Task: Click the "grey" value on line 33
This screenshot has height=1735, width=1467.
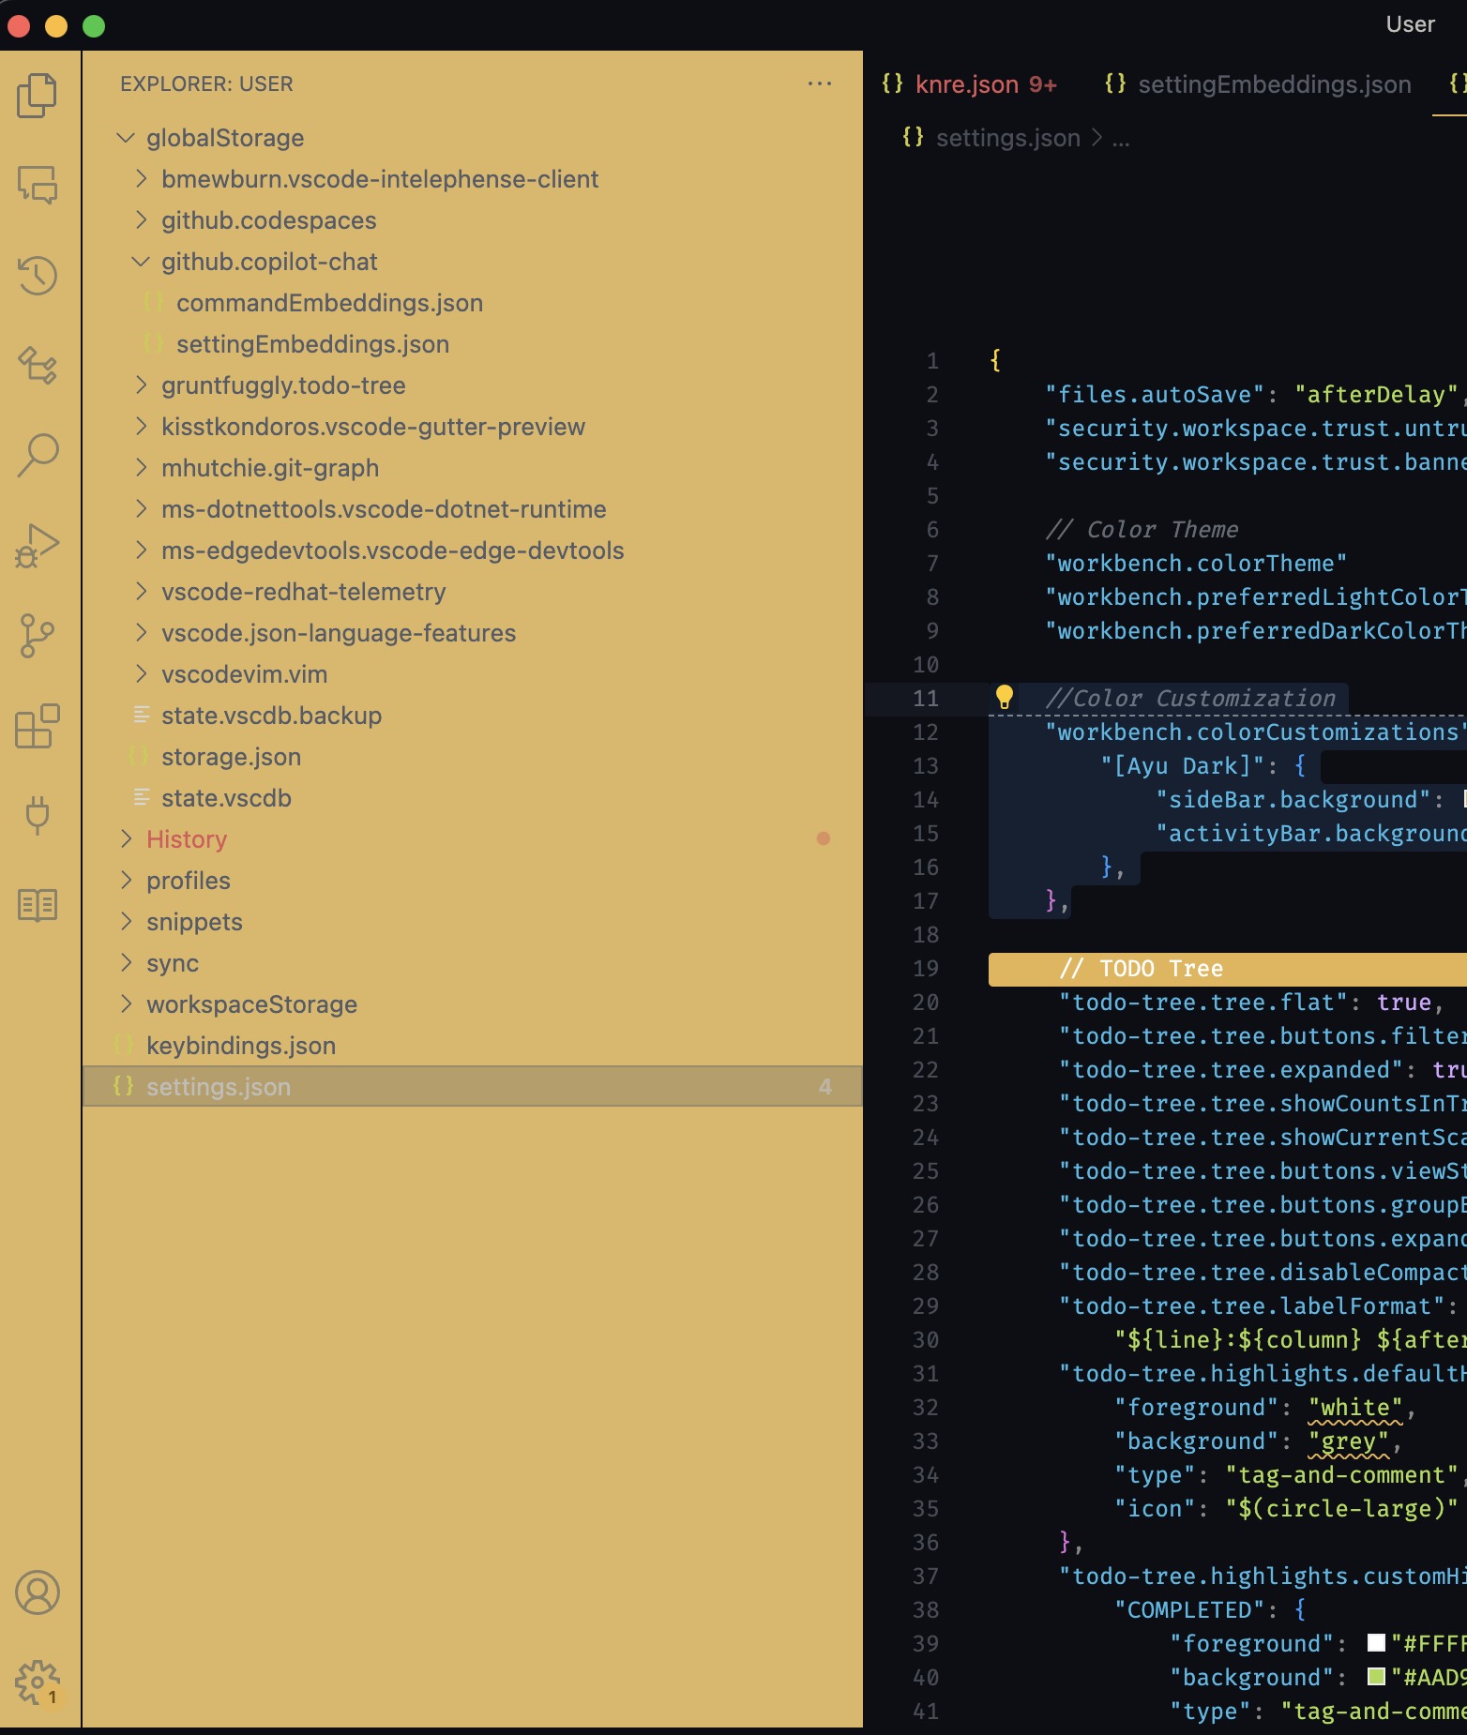Action: (1349, 1441)
